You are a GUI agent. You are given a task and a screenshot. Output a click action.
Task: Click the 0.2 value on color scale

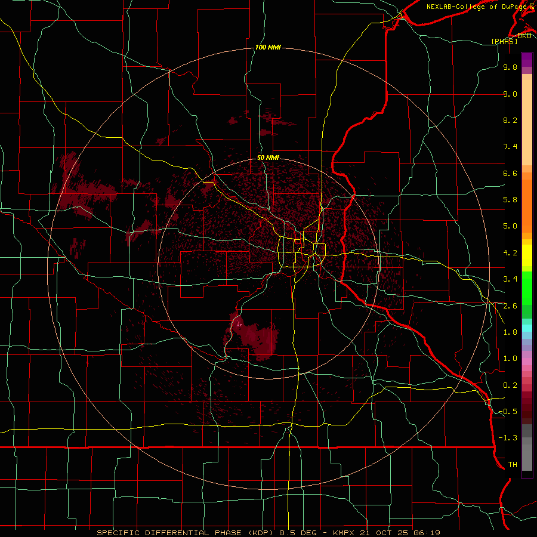(510, 385)
